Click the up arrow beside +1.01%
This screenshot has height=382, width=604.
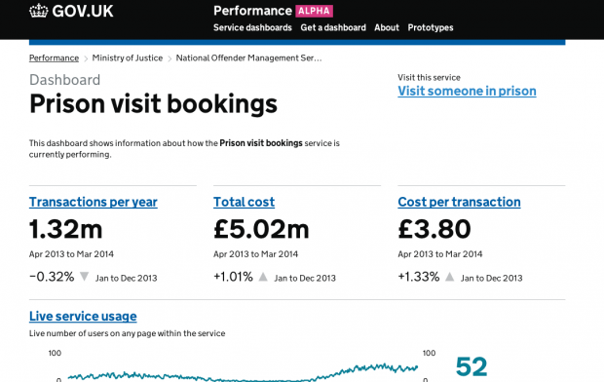click(x=263, y=277)
